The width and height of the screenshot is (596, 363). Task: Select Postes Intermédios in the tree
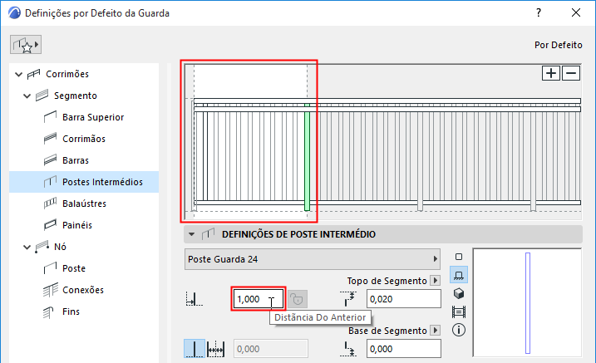[x=84, y=182]
